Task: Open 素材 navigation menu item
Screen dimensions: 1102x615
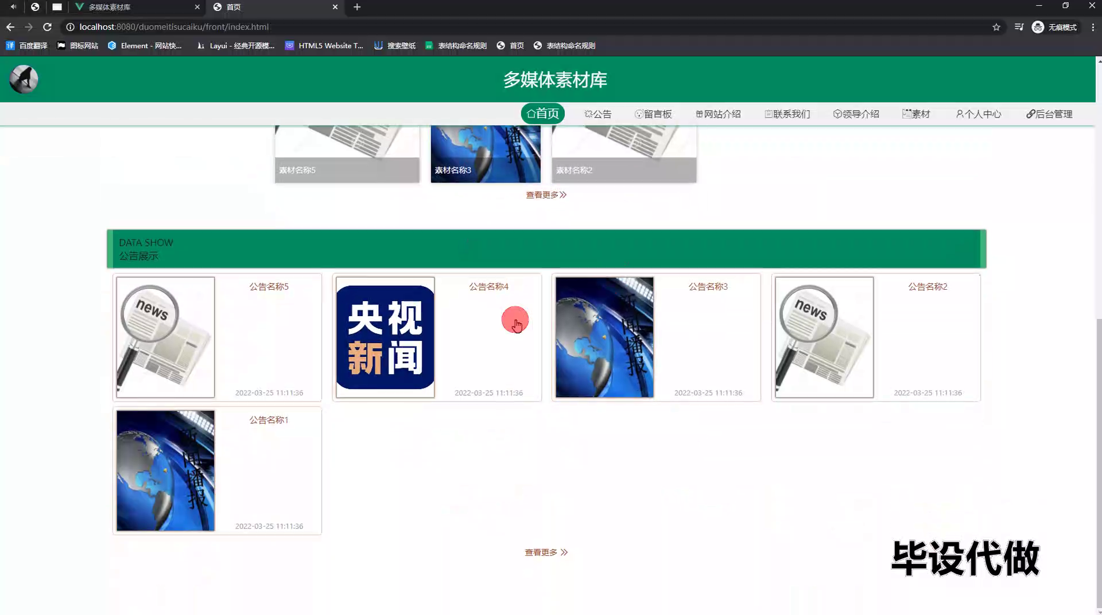Action: (916, 114)
